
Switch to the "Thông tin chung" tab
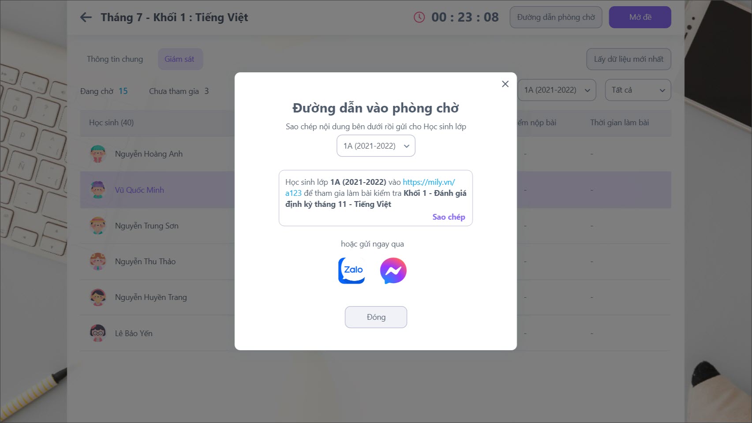click(x=115, y=59)
